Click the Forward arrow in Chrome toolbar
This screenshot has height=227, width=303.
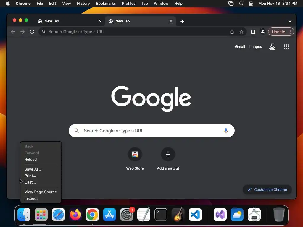(22, 32)
